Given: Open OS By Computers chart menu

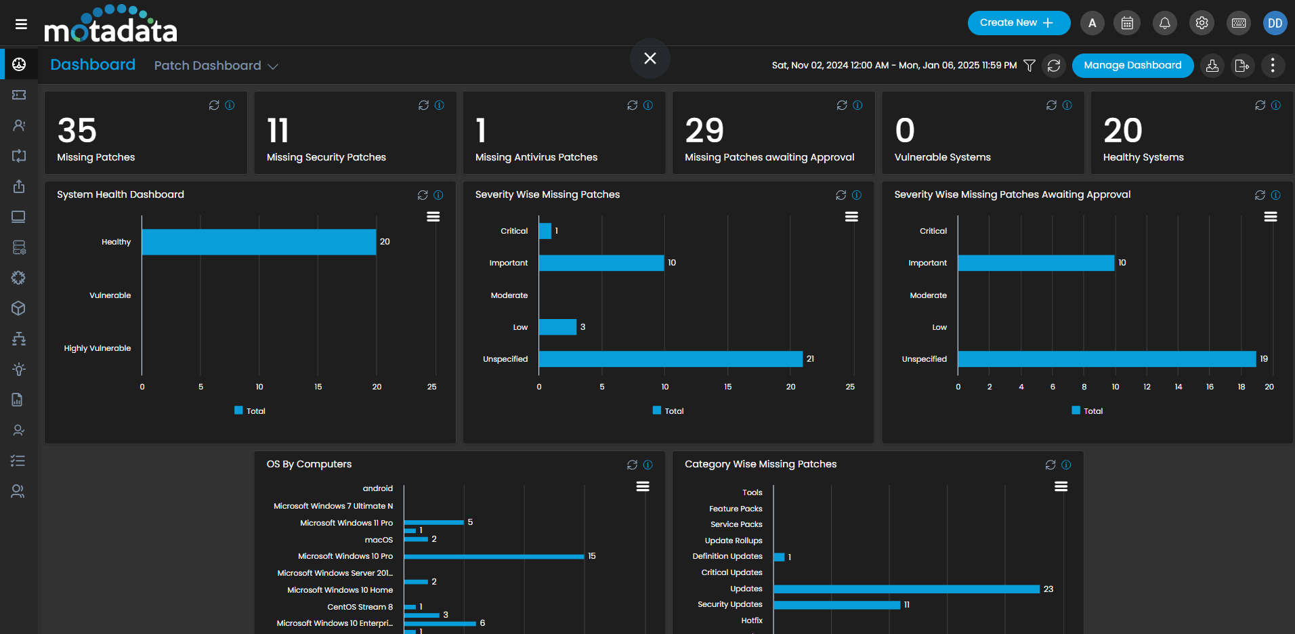Looking at the screenshot, I should tap(643, 486).
